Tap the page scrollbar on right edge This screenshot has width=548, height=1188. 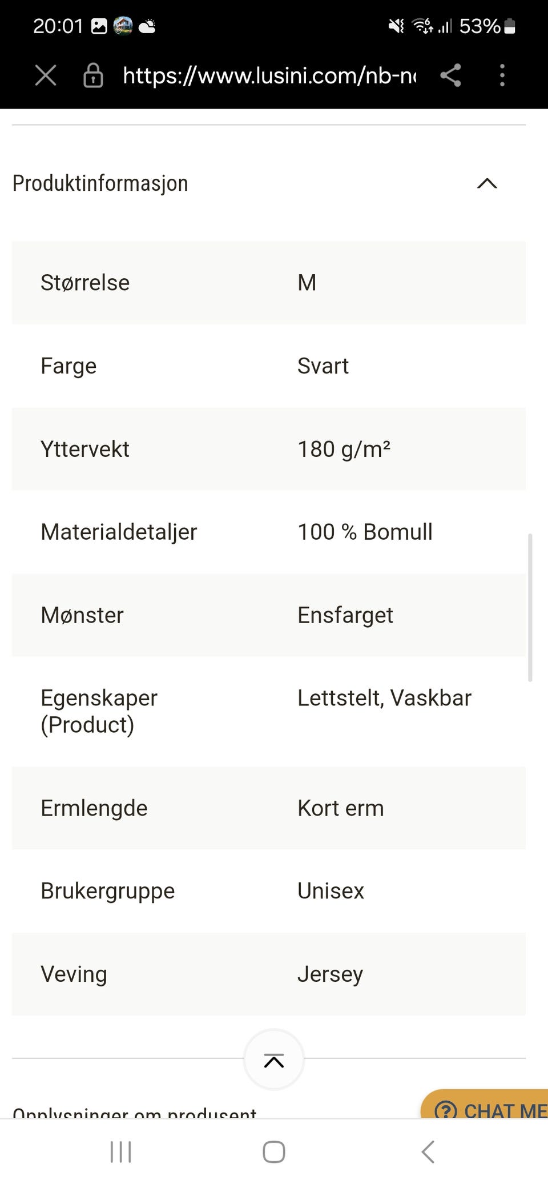coord(530,607)
